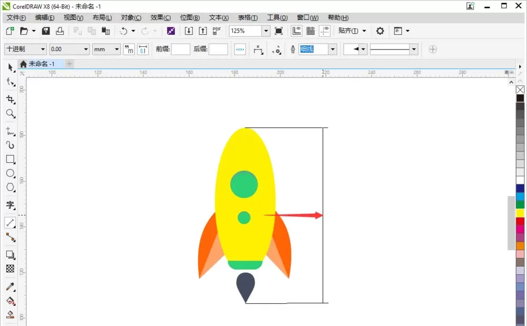Switch to the 未命名-1 document tab
Image resolution: width=527 pixels, height=326 pixels.
coord(41,64)
